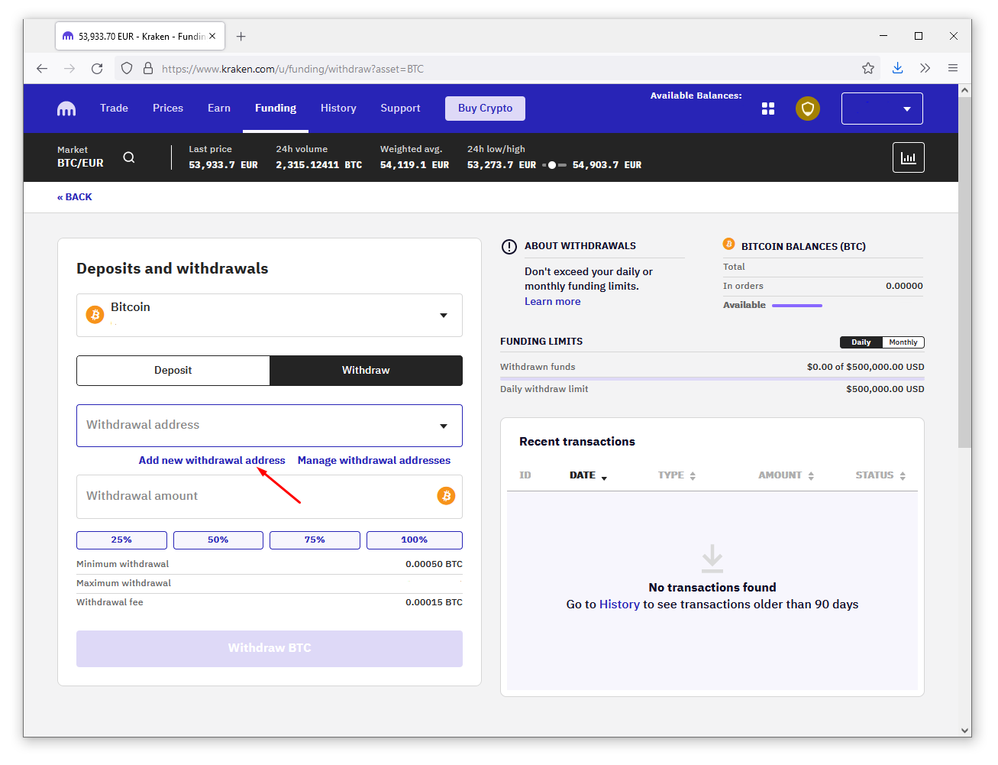Go back using the browser back arrow
This screenshot has height=765, width=998.
click(42, 69)
